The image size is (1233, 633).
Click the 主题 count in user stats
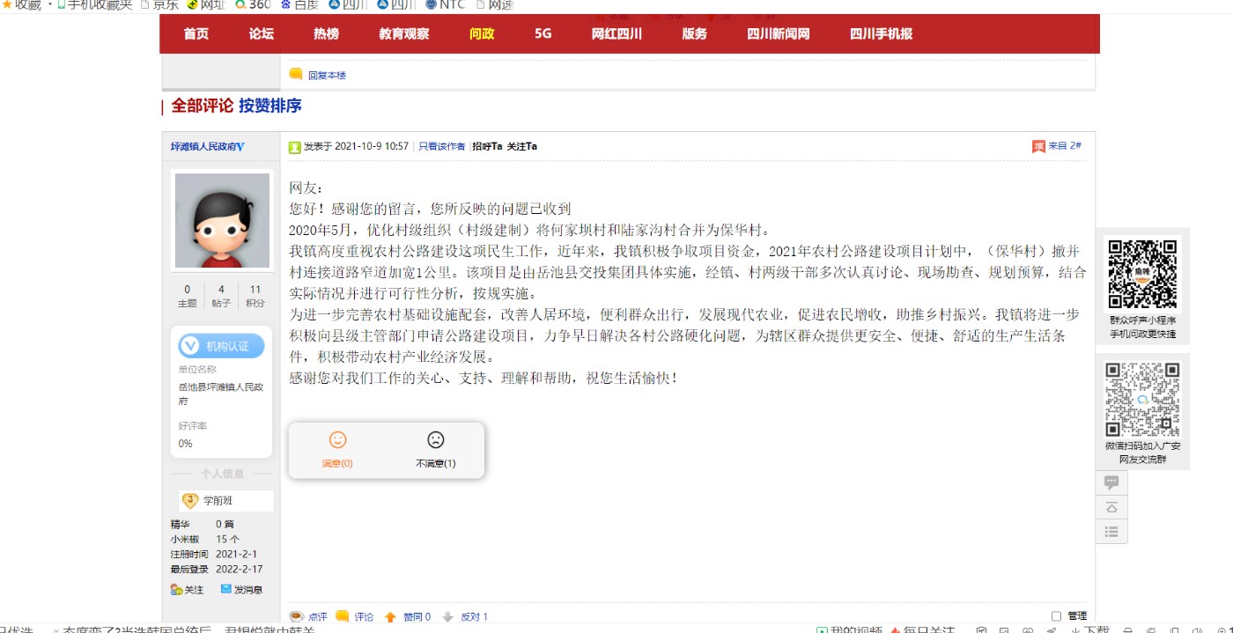click(187, 296)
